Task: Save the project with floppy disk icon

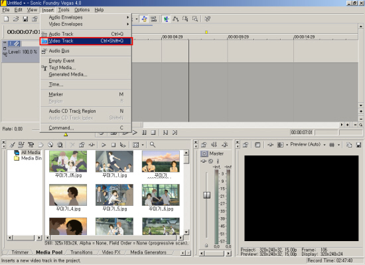Action: [25, 19]
